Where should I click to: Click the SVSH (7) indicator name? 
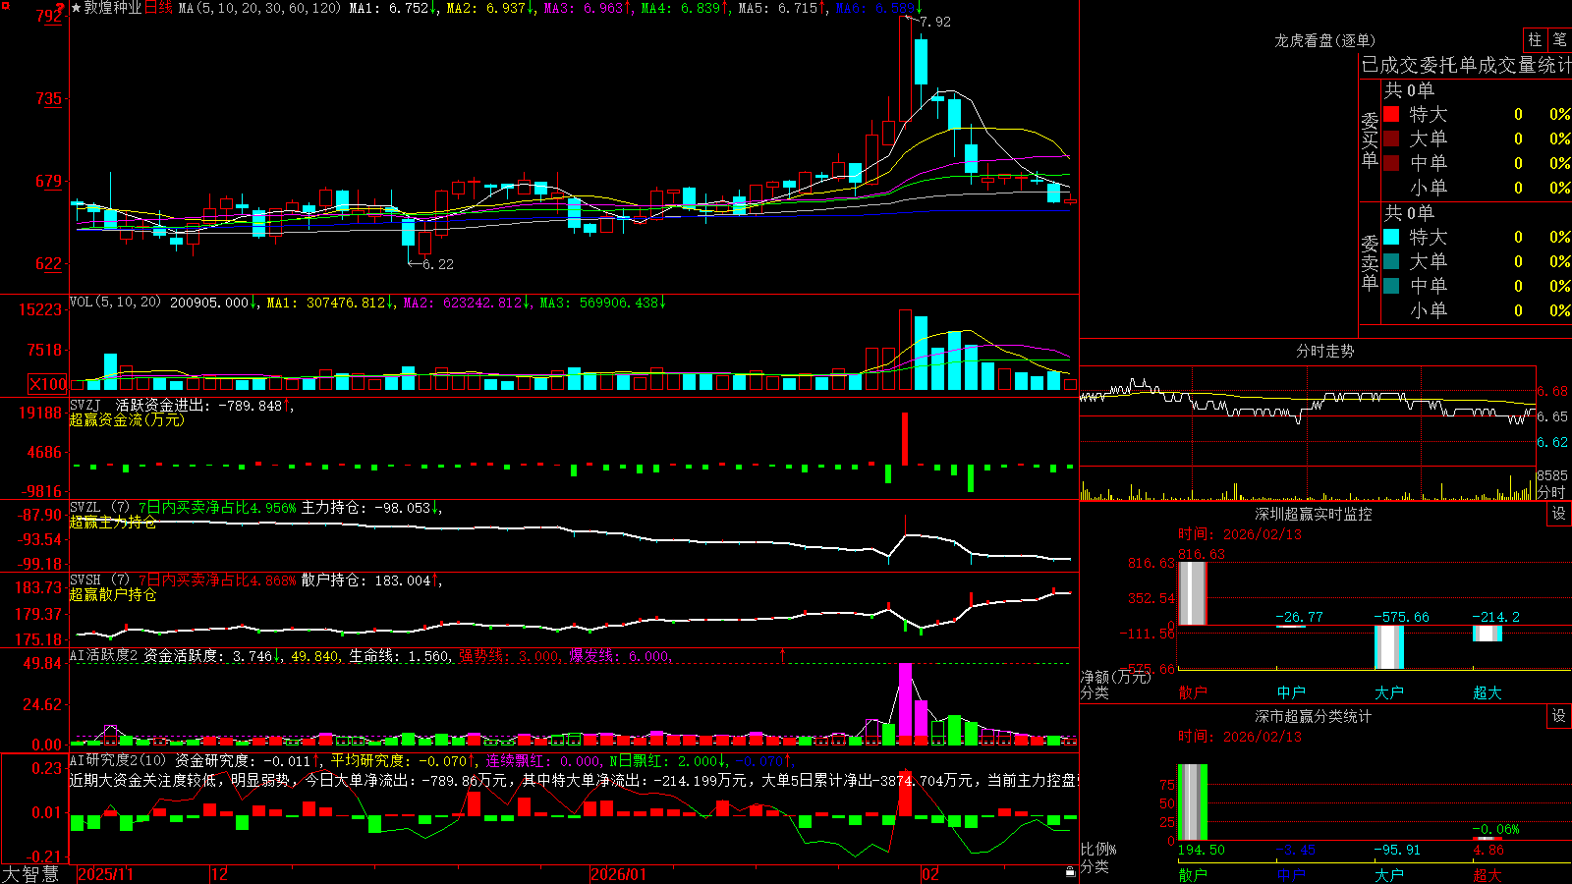[99, 580]
